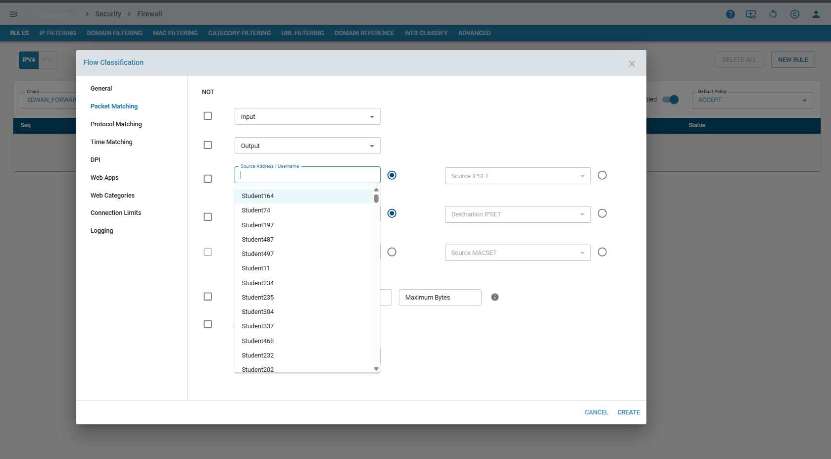Image resolution: width=831 pixels, height=459 pixels.
Task: Click the DELETE ALL button
Action: point(739,60)
